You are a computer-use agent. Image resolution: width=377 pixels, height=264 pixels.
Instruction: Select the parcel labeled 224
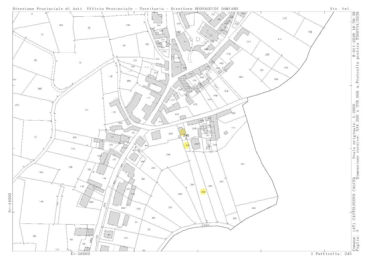pyautogui.click(x=241, y=77)
